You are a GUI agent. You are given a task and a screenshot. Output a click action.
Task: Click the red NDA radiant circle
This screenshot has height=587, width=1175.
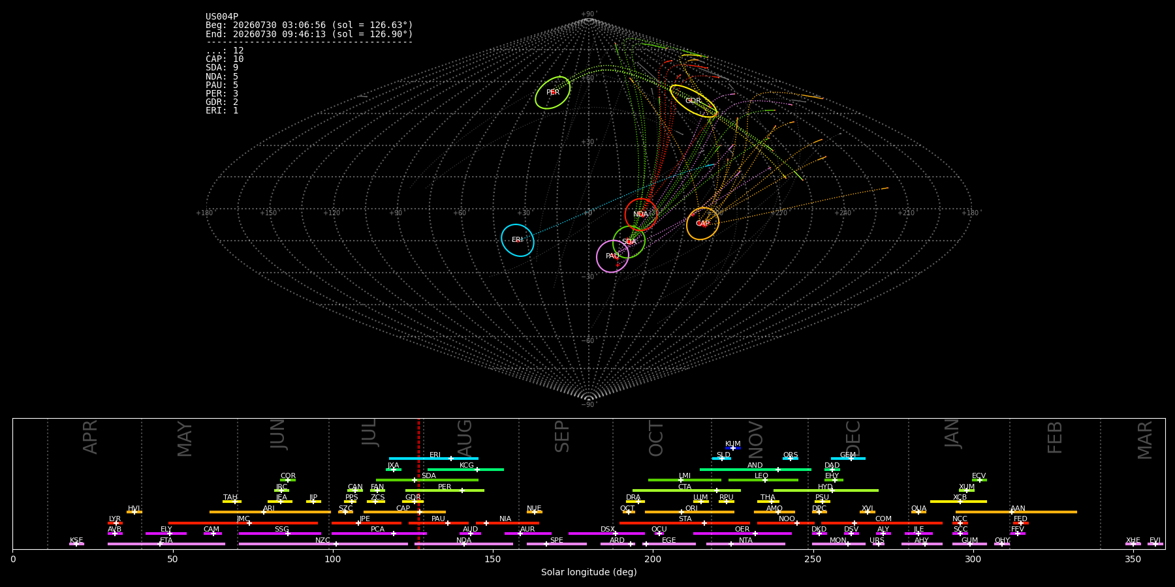[641, 215]
